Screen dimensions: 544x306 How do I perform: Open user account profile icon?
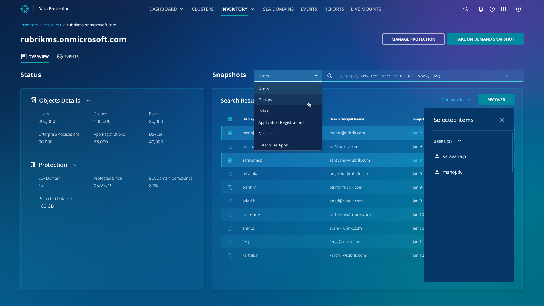pos(518,9)
